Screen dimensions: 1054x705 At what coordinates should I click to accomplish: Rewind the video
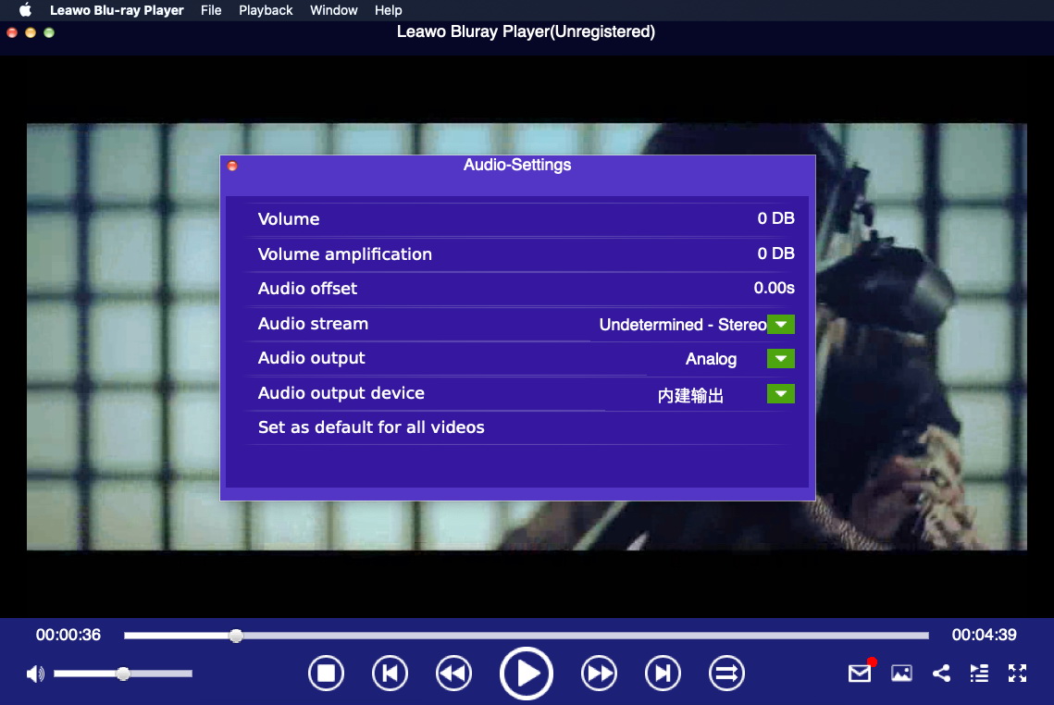(x=453, y=673)
